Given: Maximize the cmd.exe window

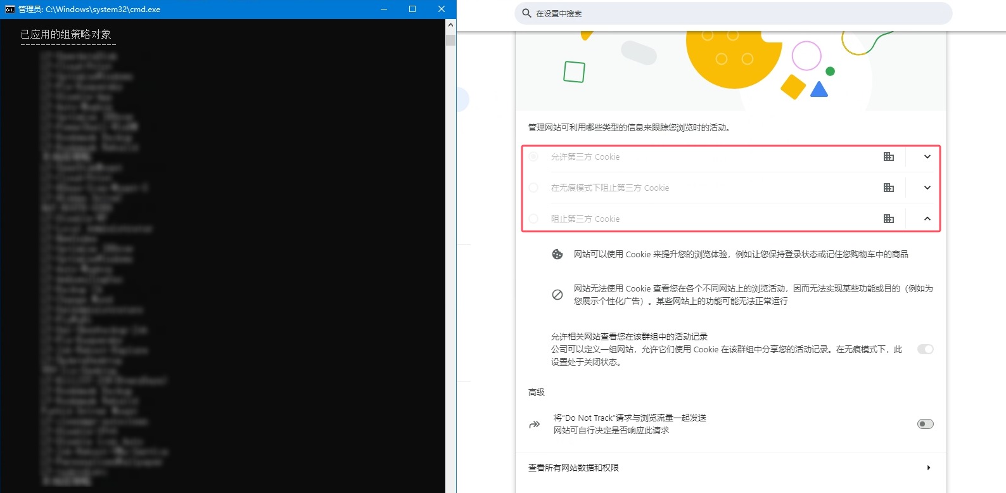Looking at the screenshot, I should (412, 9).
